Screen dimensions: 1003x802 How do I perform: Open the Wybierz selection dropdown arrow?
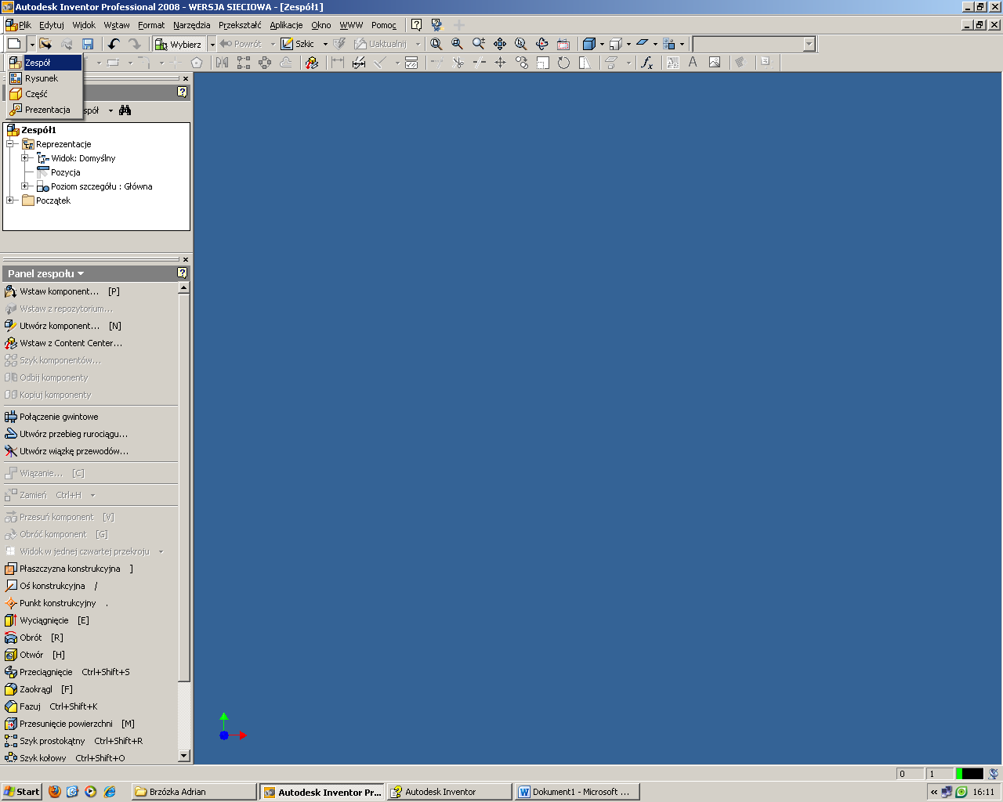click(212, 44)
